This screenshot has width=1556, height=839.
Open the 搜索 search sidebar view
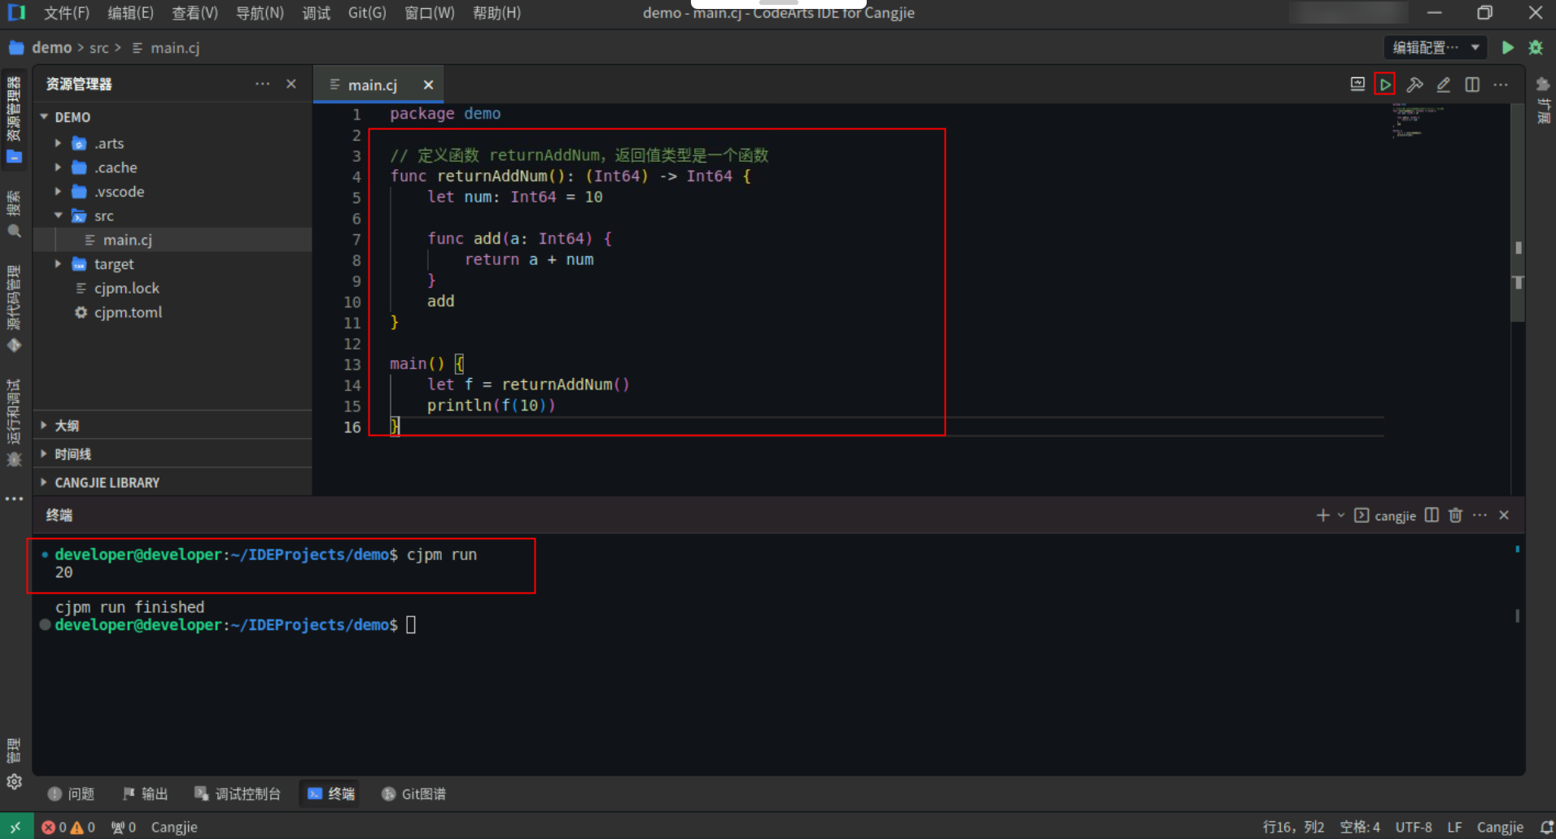[x=14, y=215]
